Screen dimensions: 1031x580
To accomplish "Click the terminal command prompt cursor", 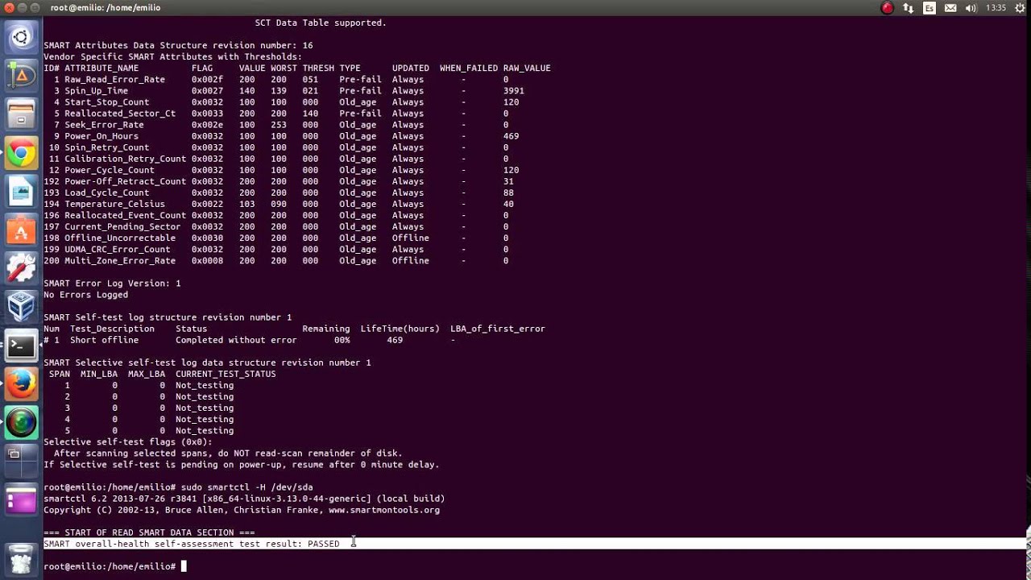I will point(184,566).
